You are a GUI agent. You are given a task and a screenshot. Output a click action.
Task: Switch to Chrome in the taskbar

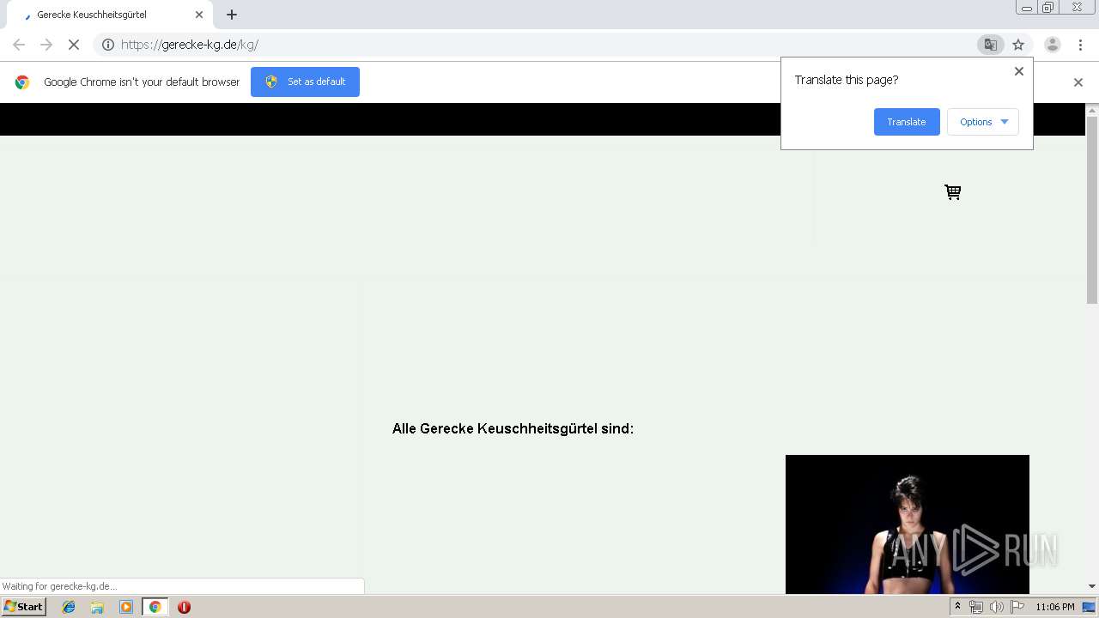(155, 607)
